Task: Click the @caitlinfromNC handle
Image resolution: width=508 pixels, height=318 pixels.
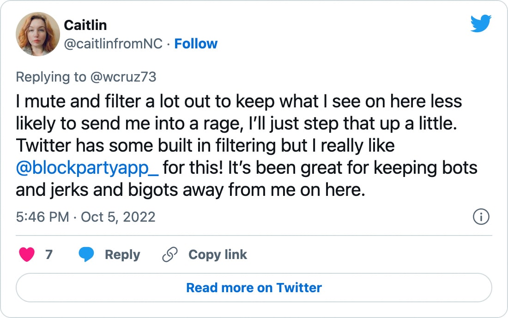Action: 113,44
